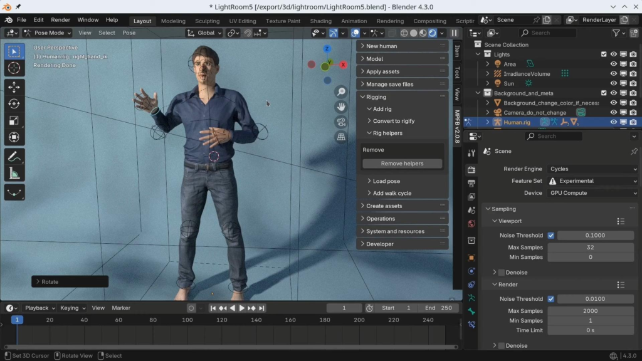Click the Remove helpers button
The height and width of the screenshot is (361, 642).
(402, 164)
